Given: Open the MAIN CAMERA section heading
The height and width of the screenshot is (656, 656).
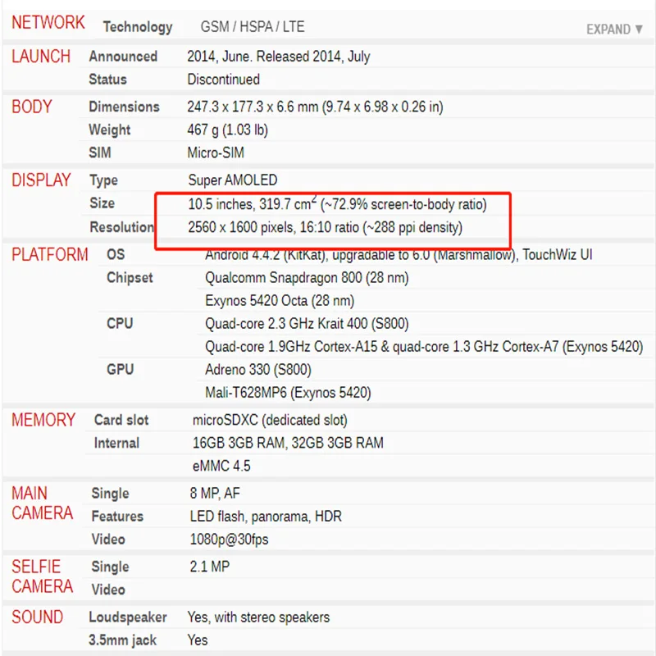Looking at the screenshot, I should coord(43,503).
